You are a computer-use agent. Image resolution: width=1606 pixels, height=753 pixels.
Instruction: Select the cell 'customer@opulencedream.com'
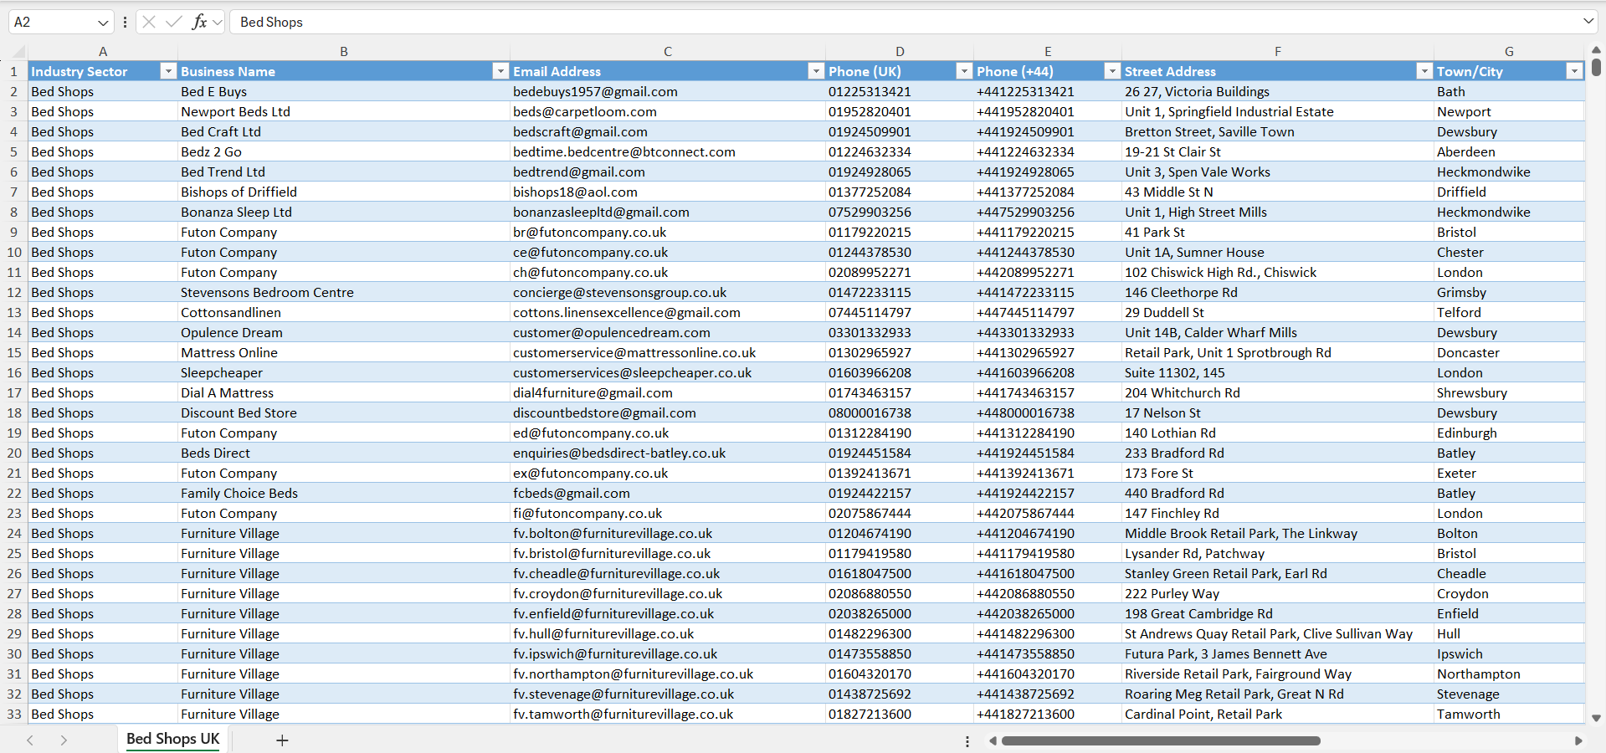pyautogui.click(x=668, y=332)
